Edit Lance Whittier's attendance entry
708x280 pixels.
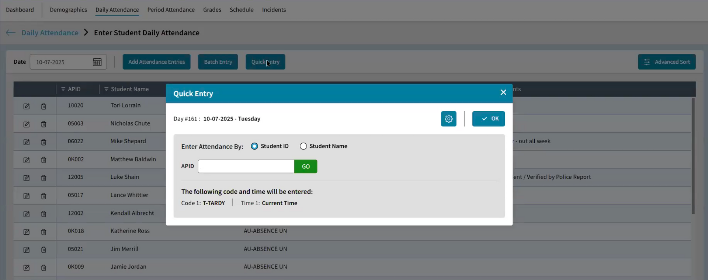coord(26,196)
